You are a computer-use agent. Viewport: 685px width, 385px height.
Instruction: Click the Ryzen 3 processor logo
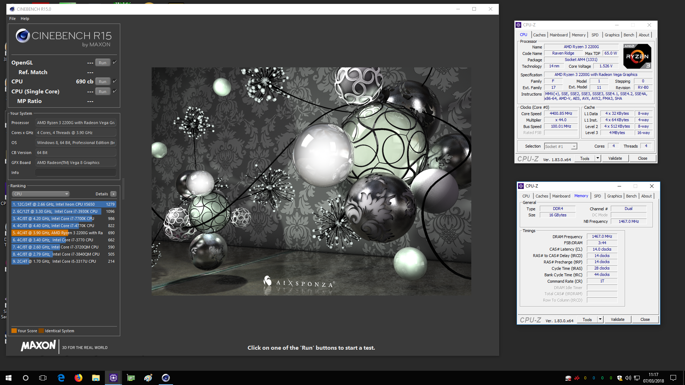tap(637, 56)
